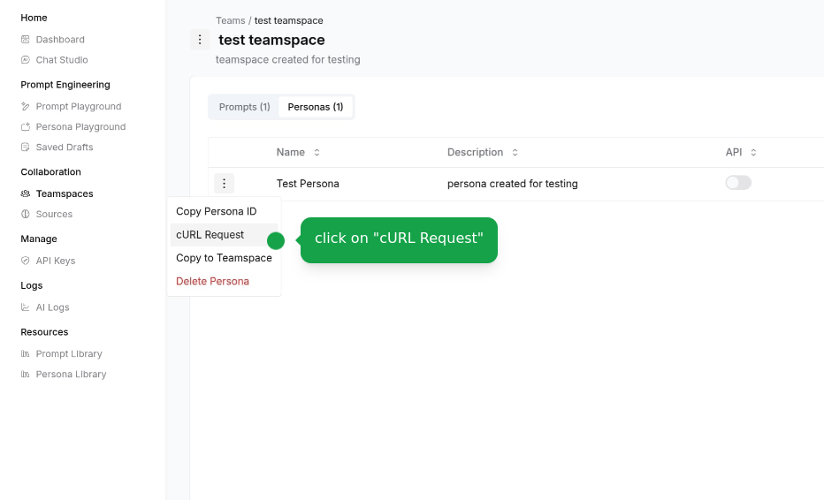Click the Sources icon

[x=26, y=215]
